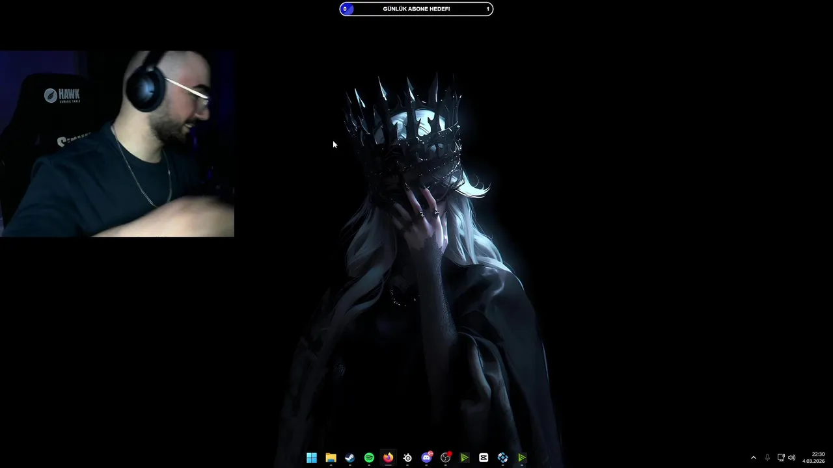Open the volume speaker tray icon
The width and height of the screenshot is (833, 468).
[x=792, y=458]
